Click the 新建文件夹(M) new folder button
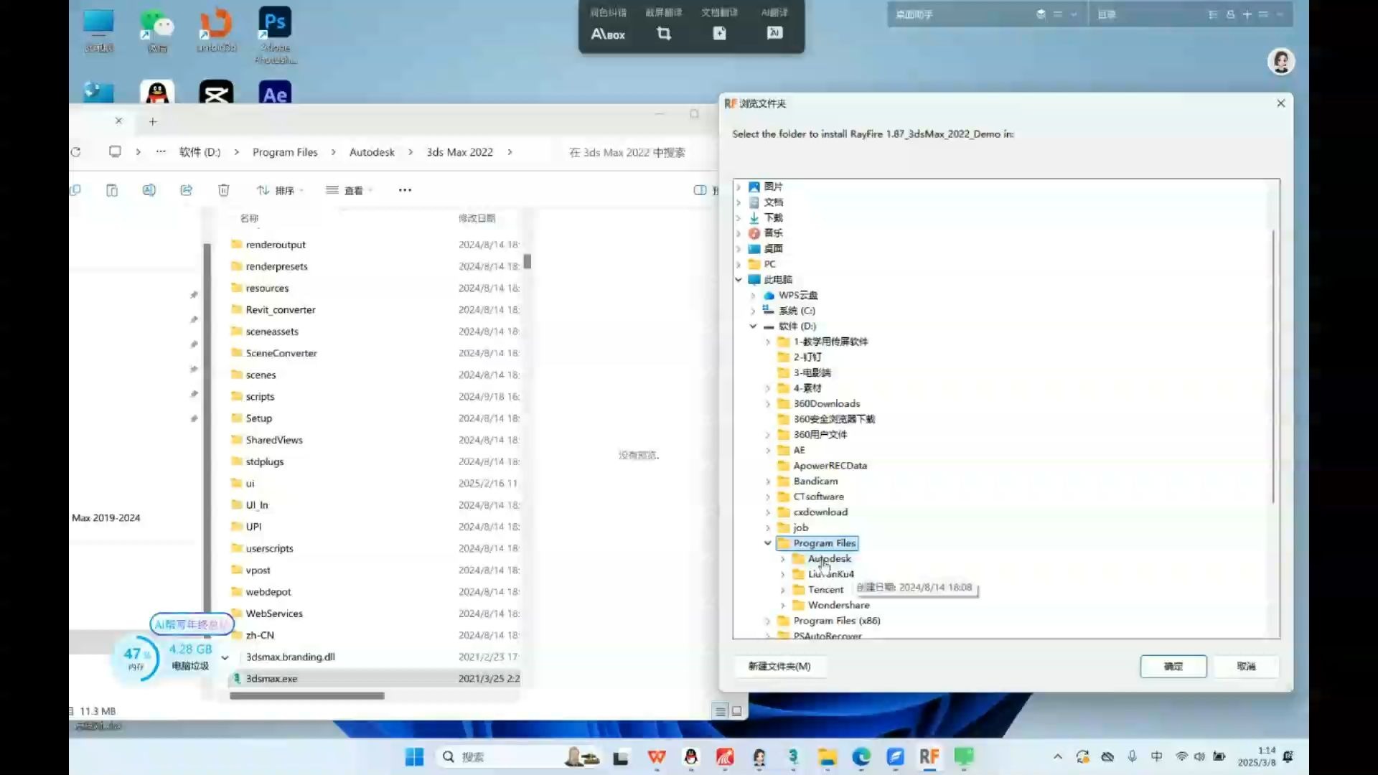This screenshot has height=775, width=1378. coord(779,666)
